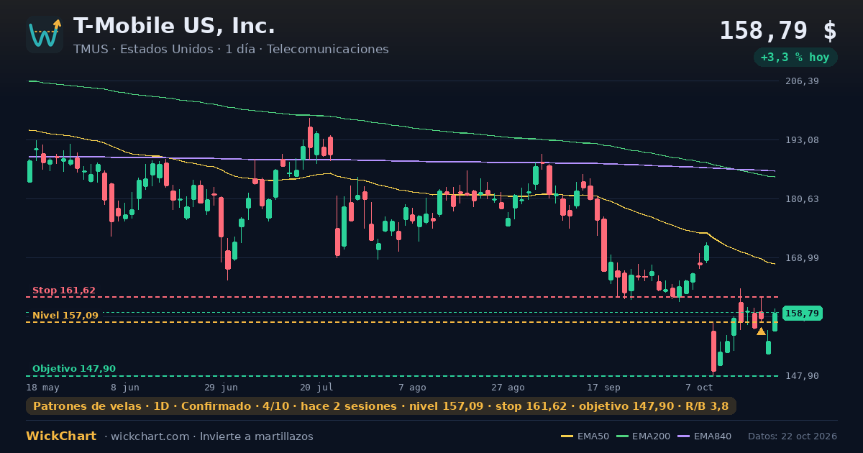The image size is (863, 453).
Task: Click the "17 sep" date label
Action: (603, 387)
